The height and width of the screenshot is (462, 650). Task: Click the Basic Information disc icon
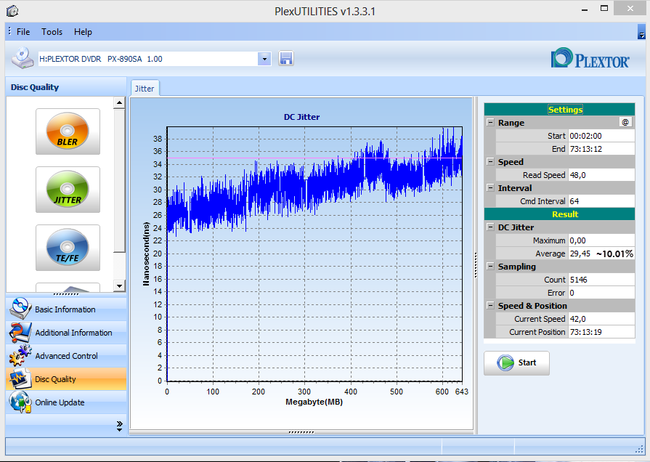(x=20, y=309)
